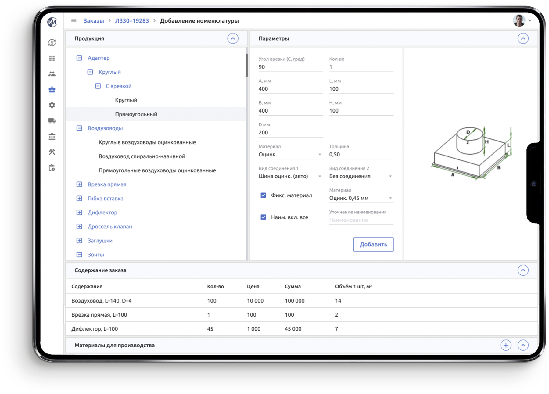Expand the Врезка прямая tree node

coord(79,184)
